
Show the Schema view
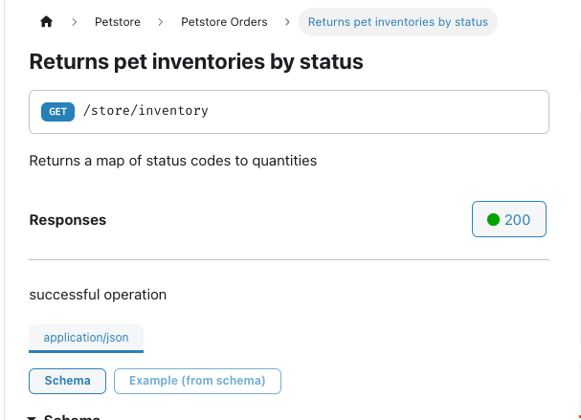coord(67,381)
